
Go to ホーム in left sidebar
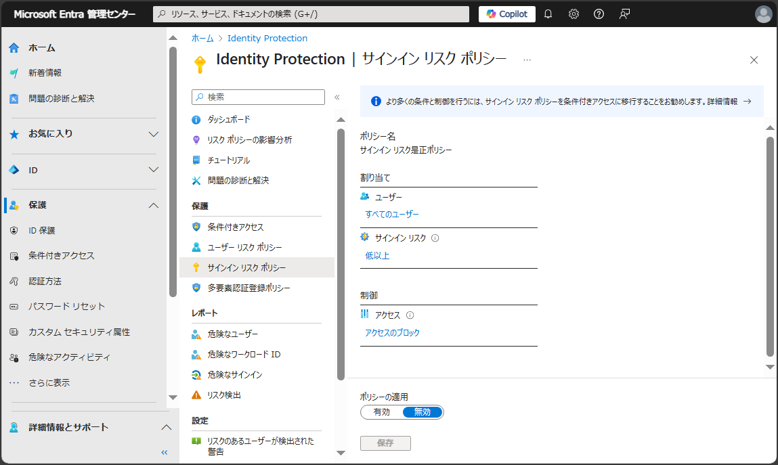point(42,47)
